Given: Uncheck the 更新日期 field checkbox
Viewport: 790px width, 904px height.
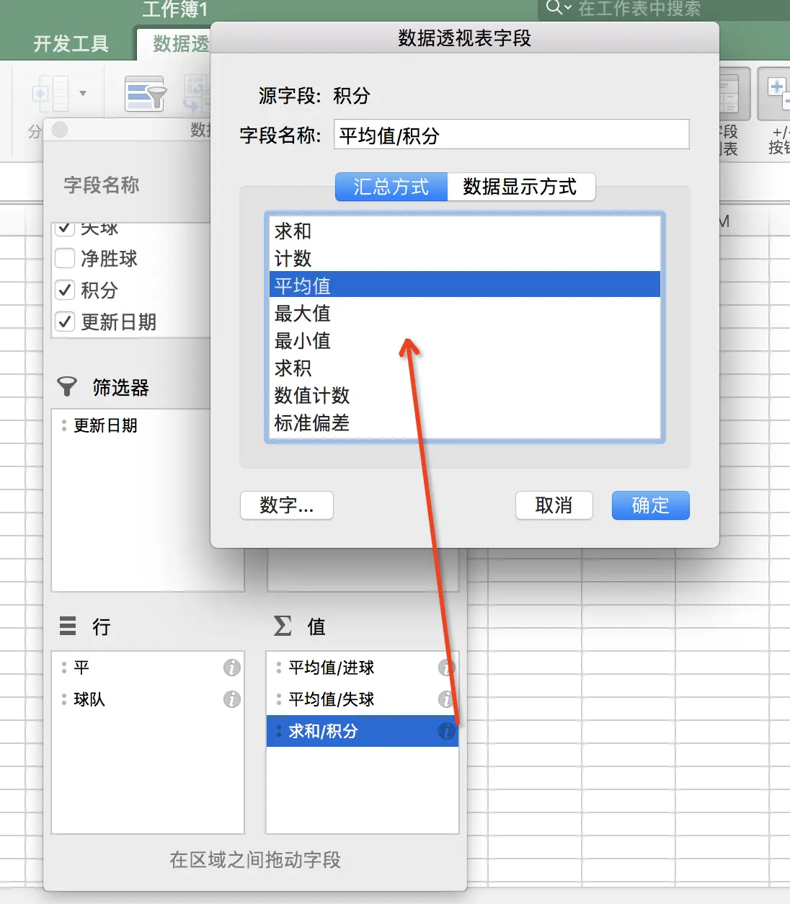Looking at the screenshot, I should click(x=65, y=322).
